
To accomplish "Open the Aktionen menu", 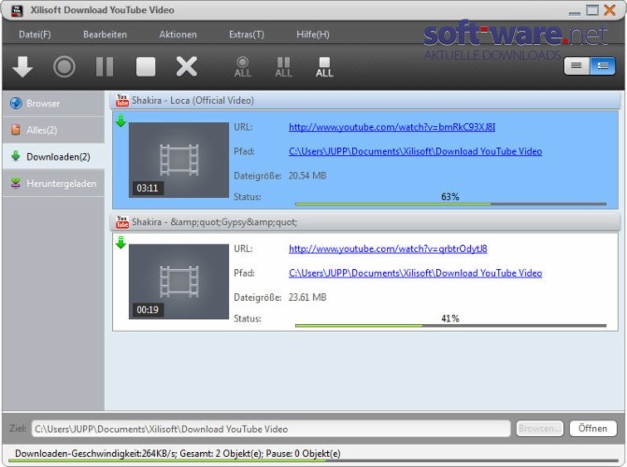I will click(178, 35).
